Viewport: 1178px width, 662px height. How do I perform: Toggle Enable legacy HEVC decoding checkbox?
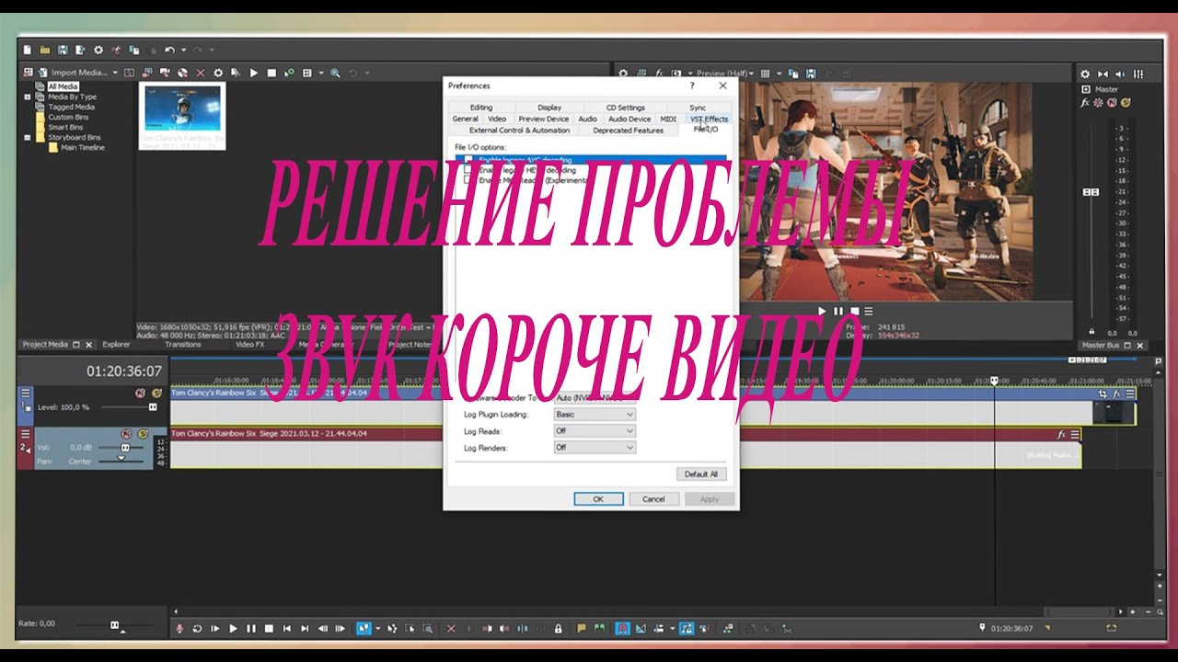(x=468, y=170)
